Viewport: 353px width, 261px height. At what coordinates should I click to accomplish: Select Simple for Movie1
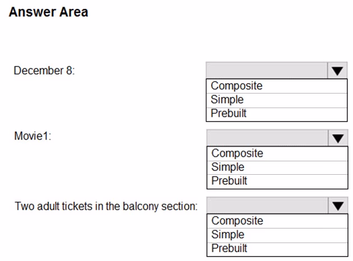277,167
